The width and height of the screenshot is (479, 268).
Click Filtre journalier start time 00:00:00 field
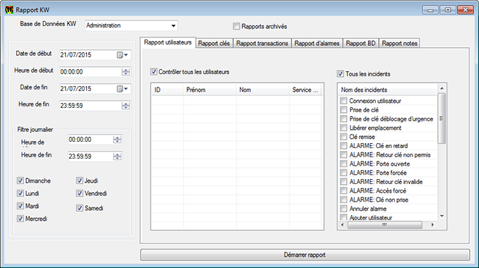point(95,140)
